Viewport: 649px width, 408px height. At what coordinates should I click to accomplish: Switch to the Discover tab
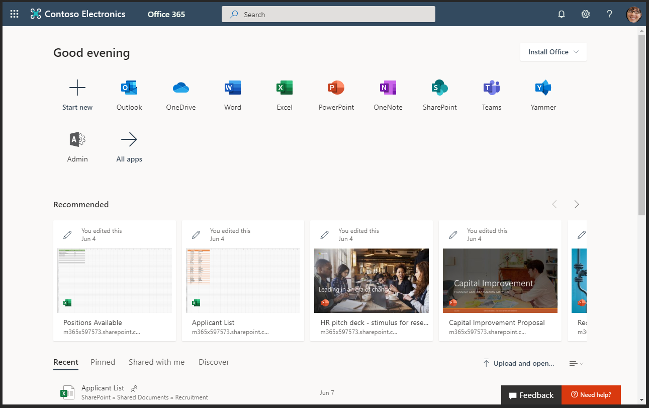pos(214,362)
